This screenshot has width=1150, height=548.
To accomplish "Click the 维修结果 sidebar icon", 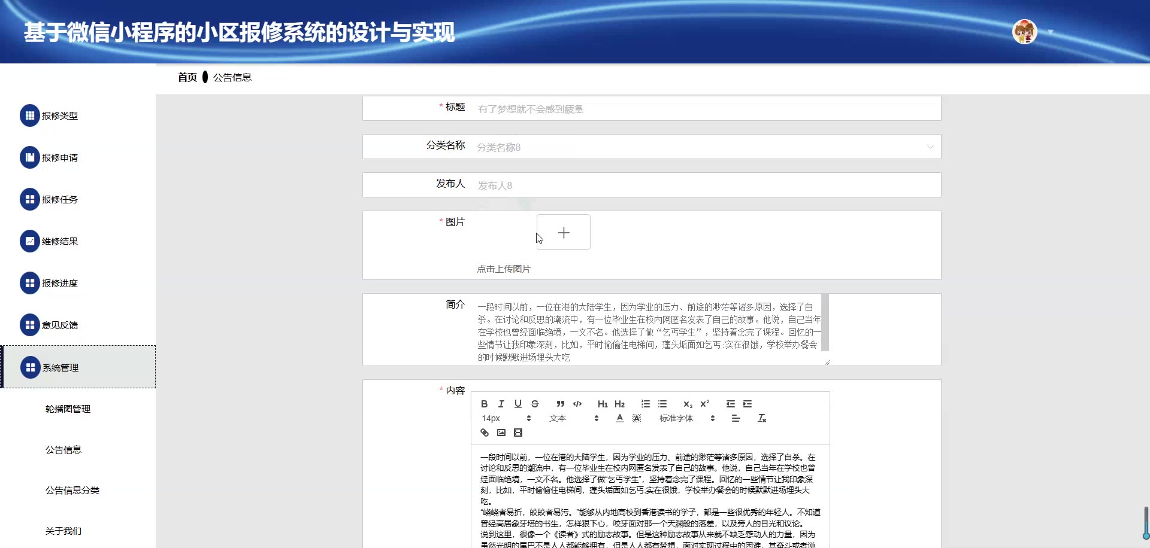I will click(x=30, y=241).
